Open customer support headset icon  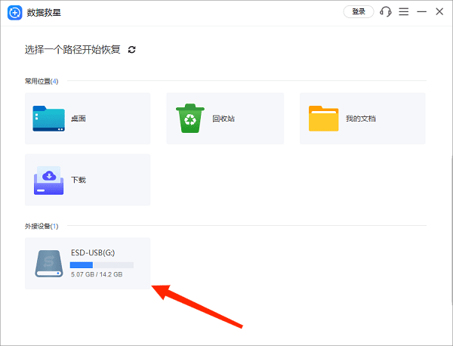click(386, 12)
